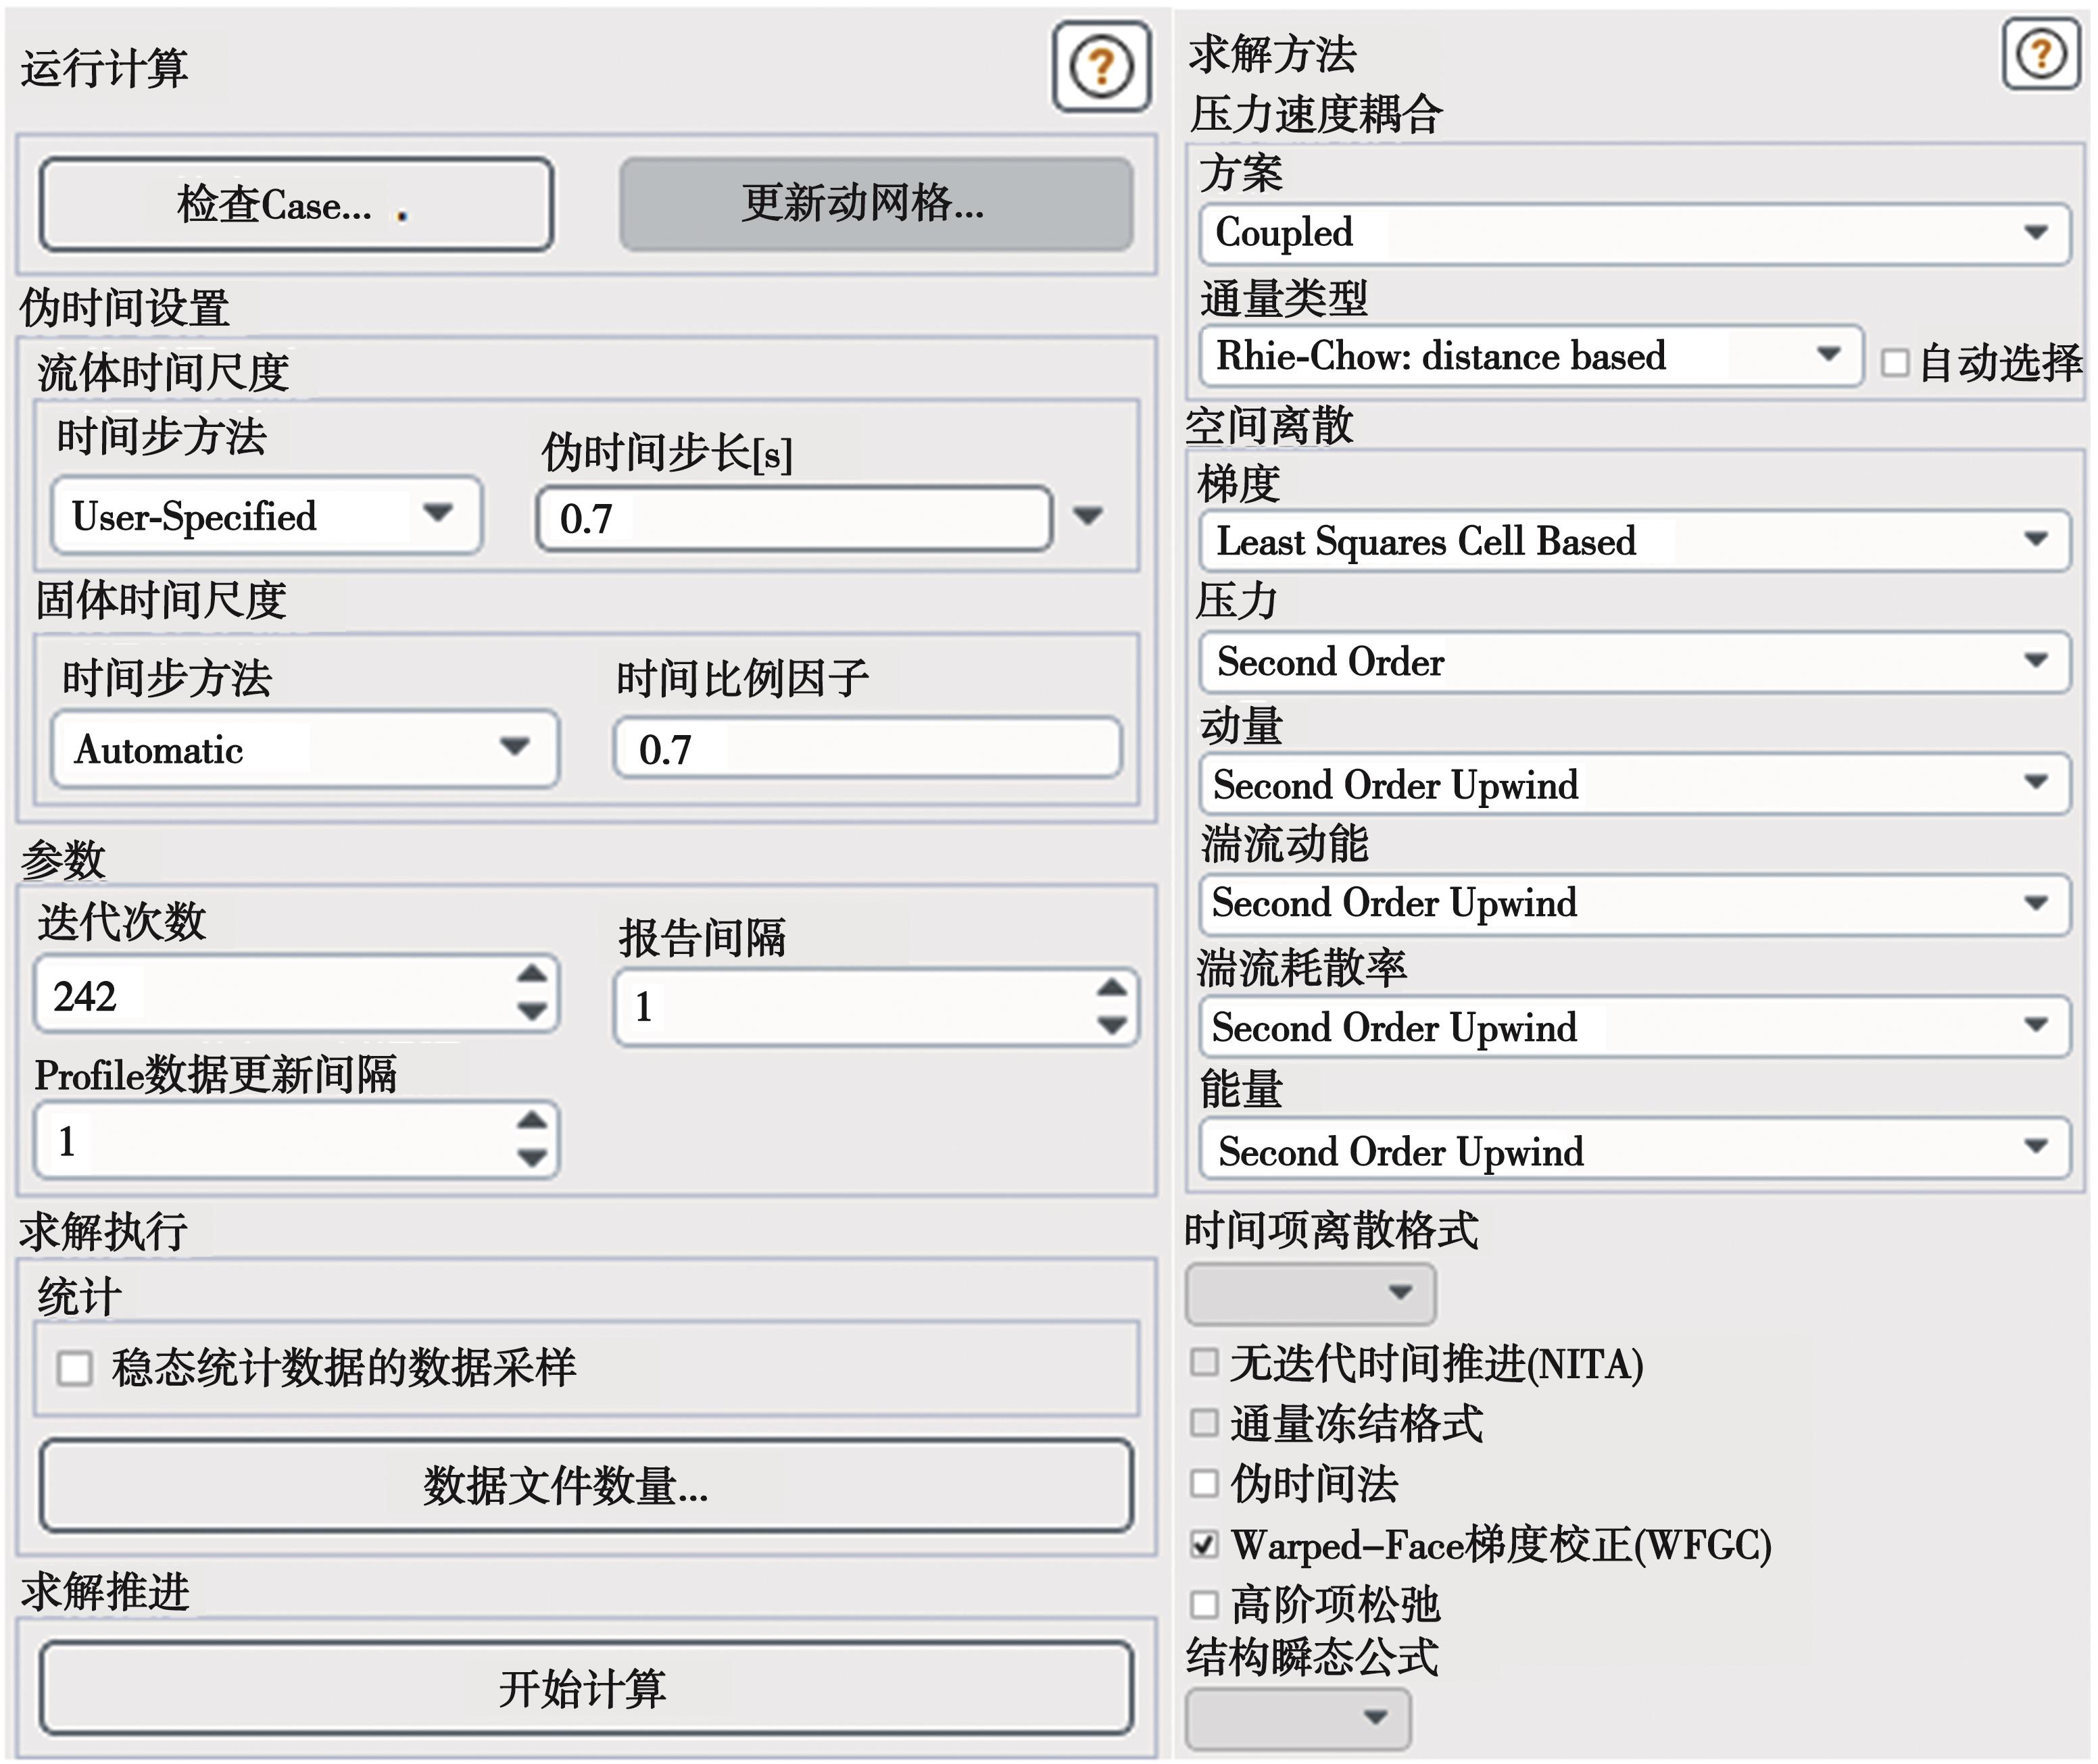Open User-Specified 时间步方法 dropdown
Image resolution: width=2098 pixels, height=1764 pixels.
click(x=266, y=516)
